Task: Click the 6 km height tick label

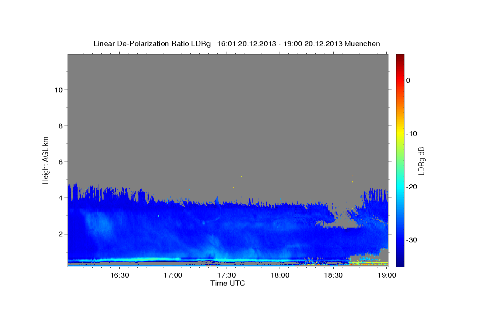Action: (60, 162)
